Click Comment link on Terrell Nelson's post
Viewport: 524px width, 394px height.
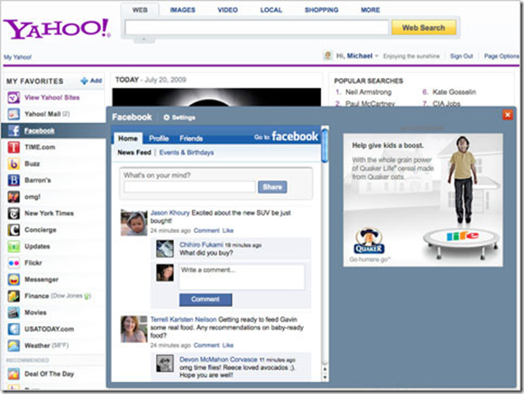coord(207,345)
